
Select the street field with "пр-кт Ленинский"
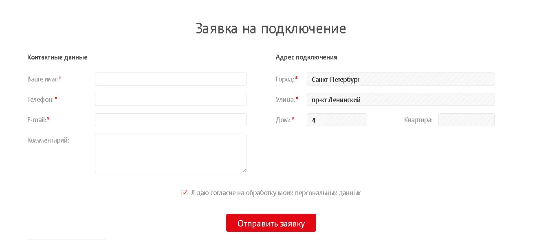point(401,99)
